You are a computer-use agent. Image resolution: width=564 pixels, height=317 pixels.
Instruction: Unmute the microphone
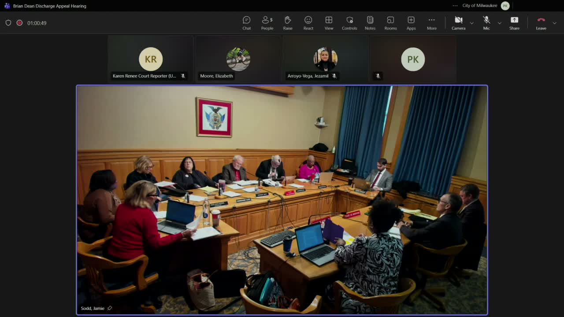[x=486, y=20]
